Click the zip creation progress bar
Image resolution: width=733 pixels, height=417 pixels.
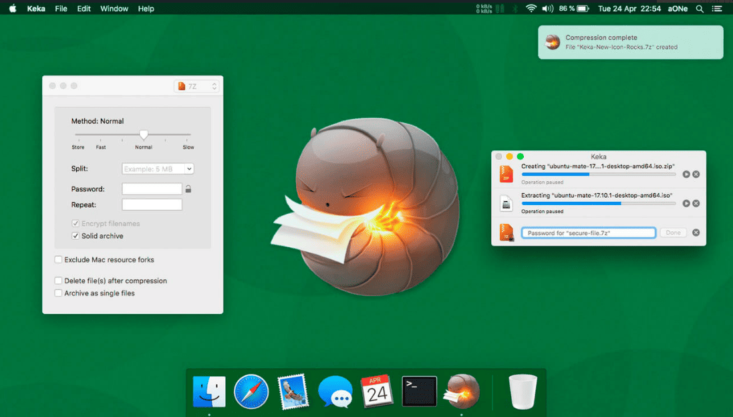tap(599, 174)
